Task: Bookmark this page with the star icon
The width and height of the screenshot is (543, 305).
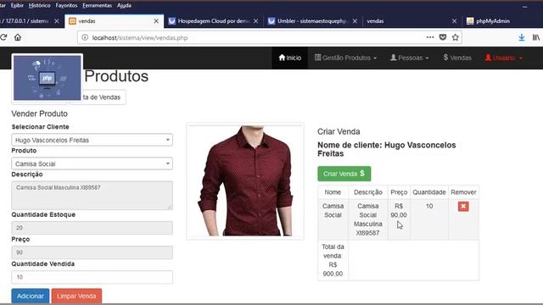Action: (x=455, y=37)
